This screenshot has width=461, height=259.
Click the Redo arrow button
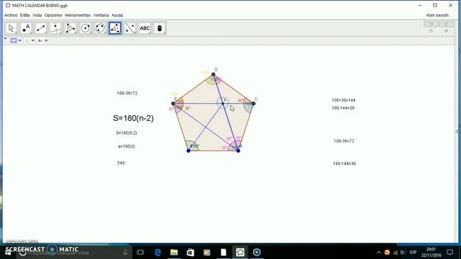[446, 24]
